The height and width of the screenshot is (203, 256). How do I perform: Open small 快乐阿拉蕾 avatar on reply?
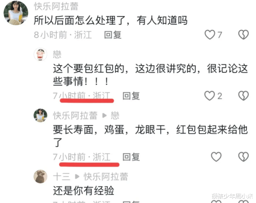(41, 115)
